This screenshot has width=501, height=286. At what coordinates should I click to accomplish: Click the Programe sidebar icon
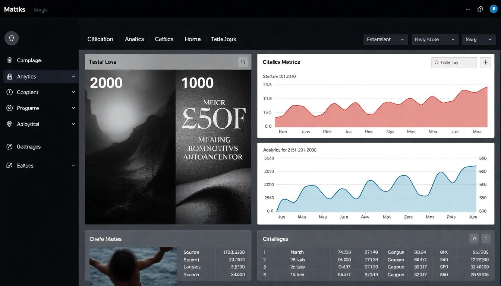[x=10, y=108]
